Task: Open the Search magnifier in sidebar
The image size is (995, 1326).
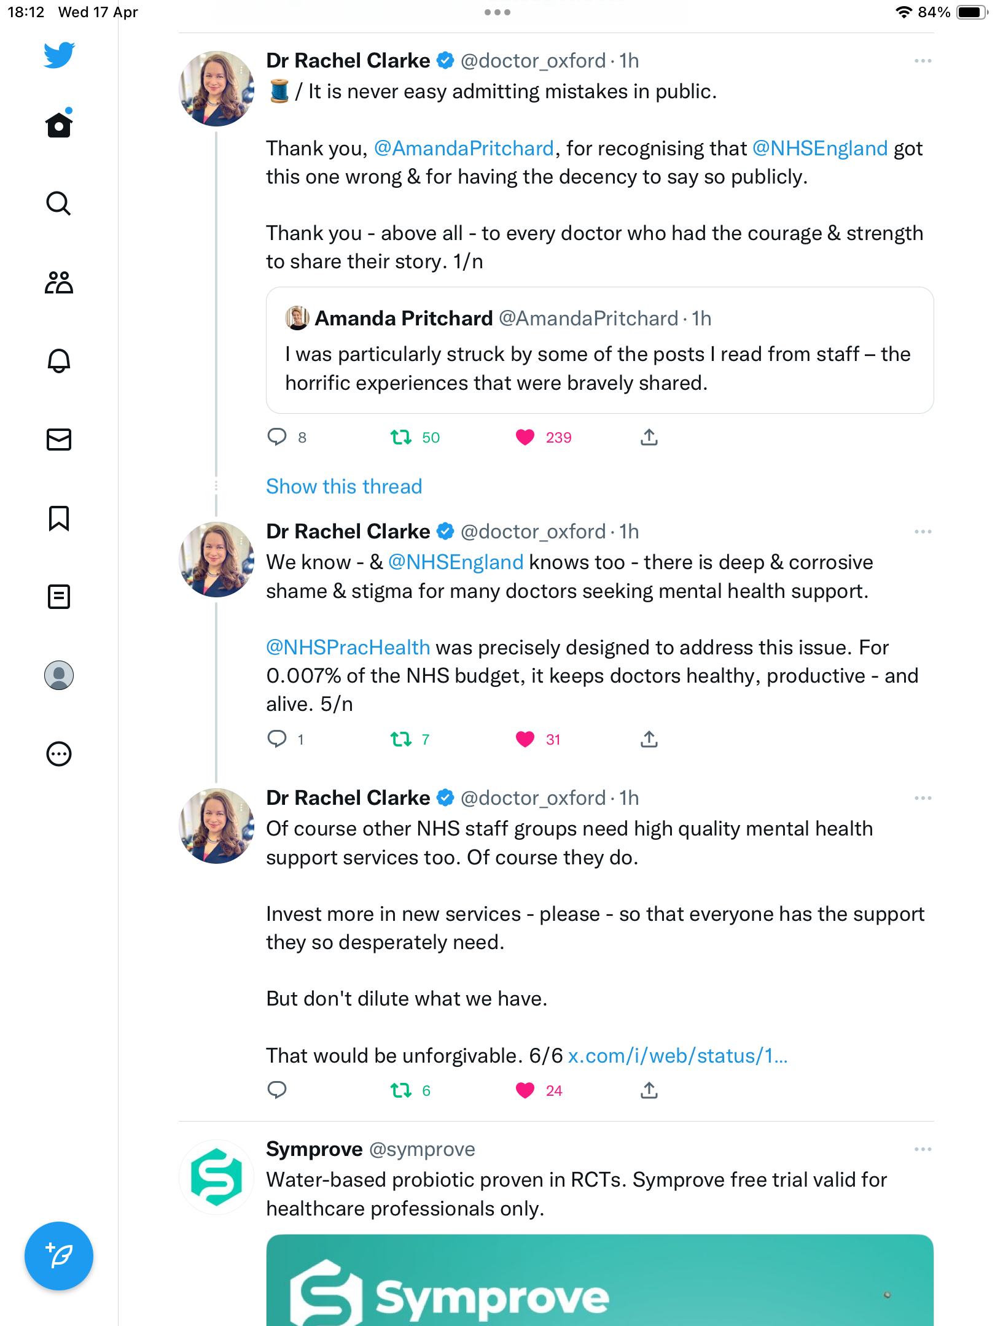Action: pos(59,203)
